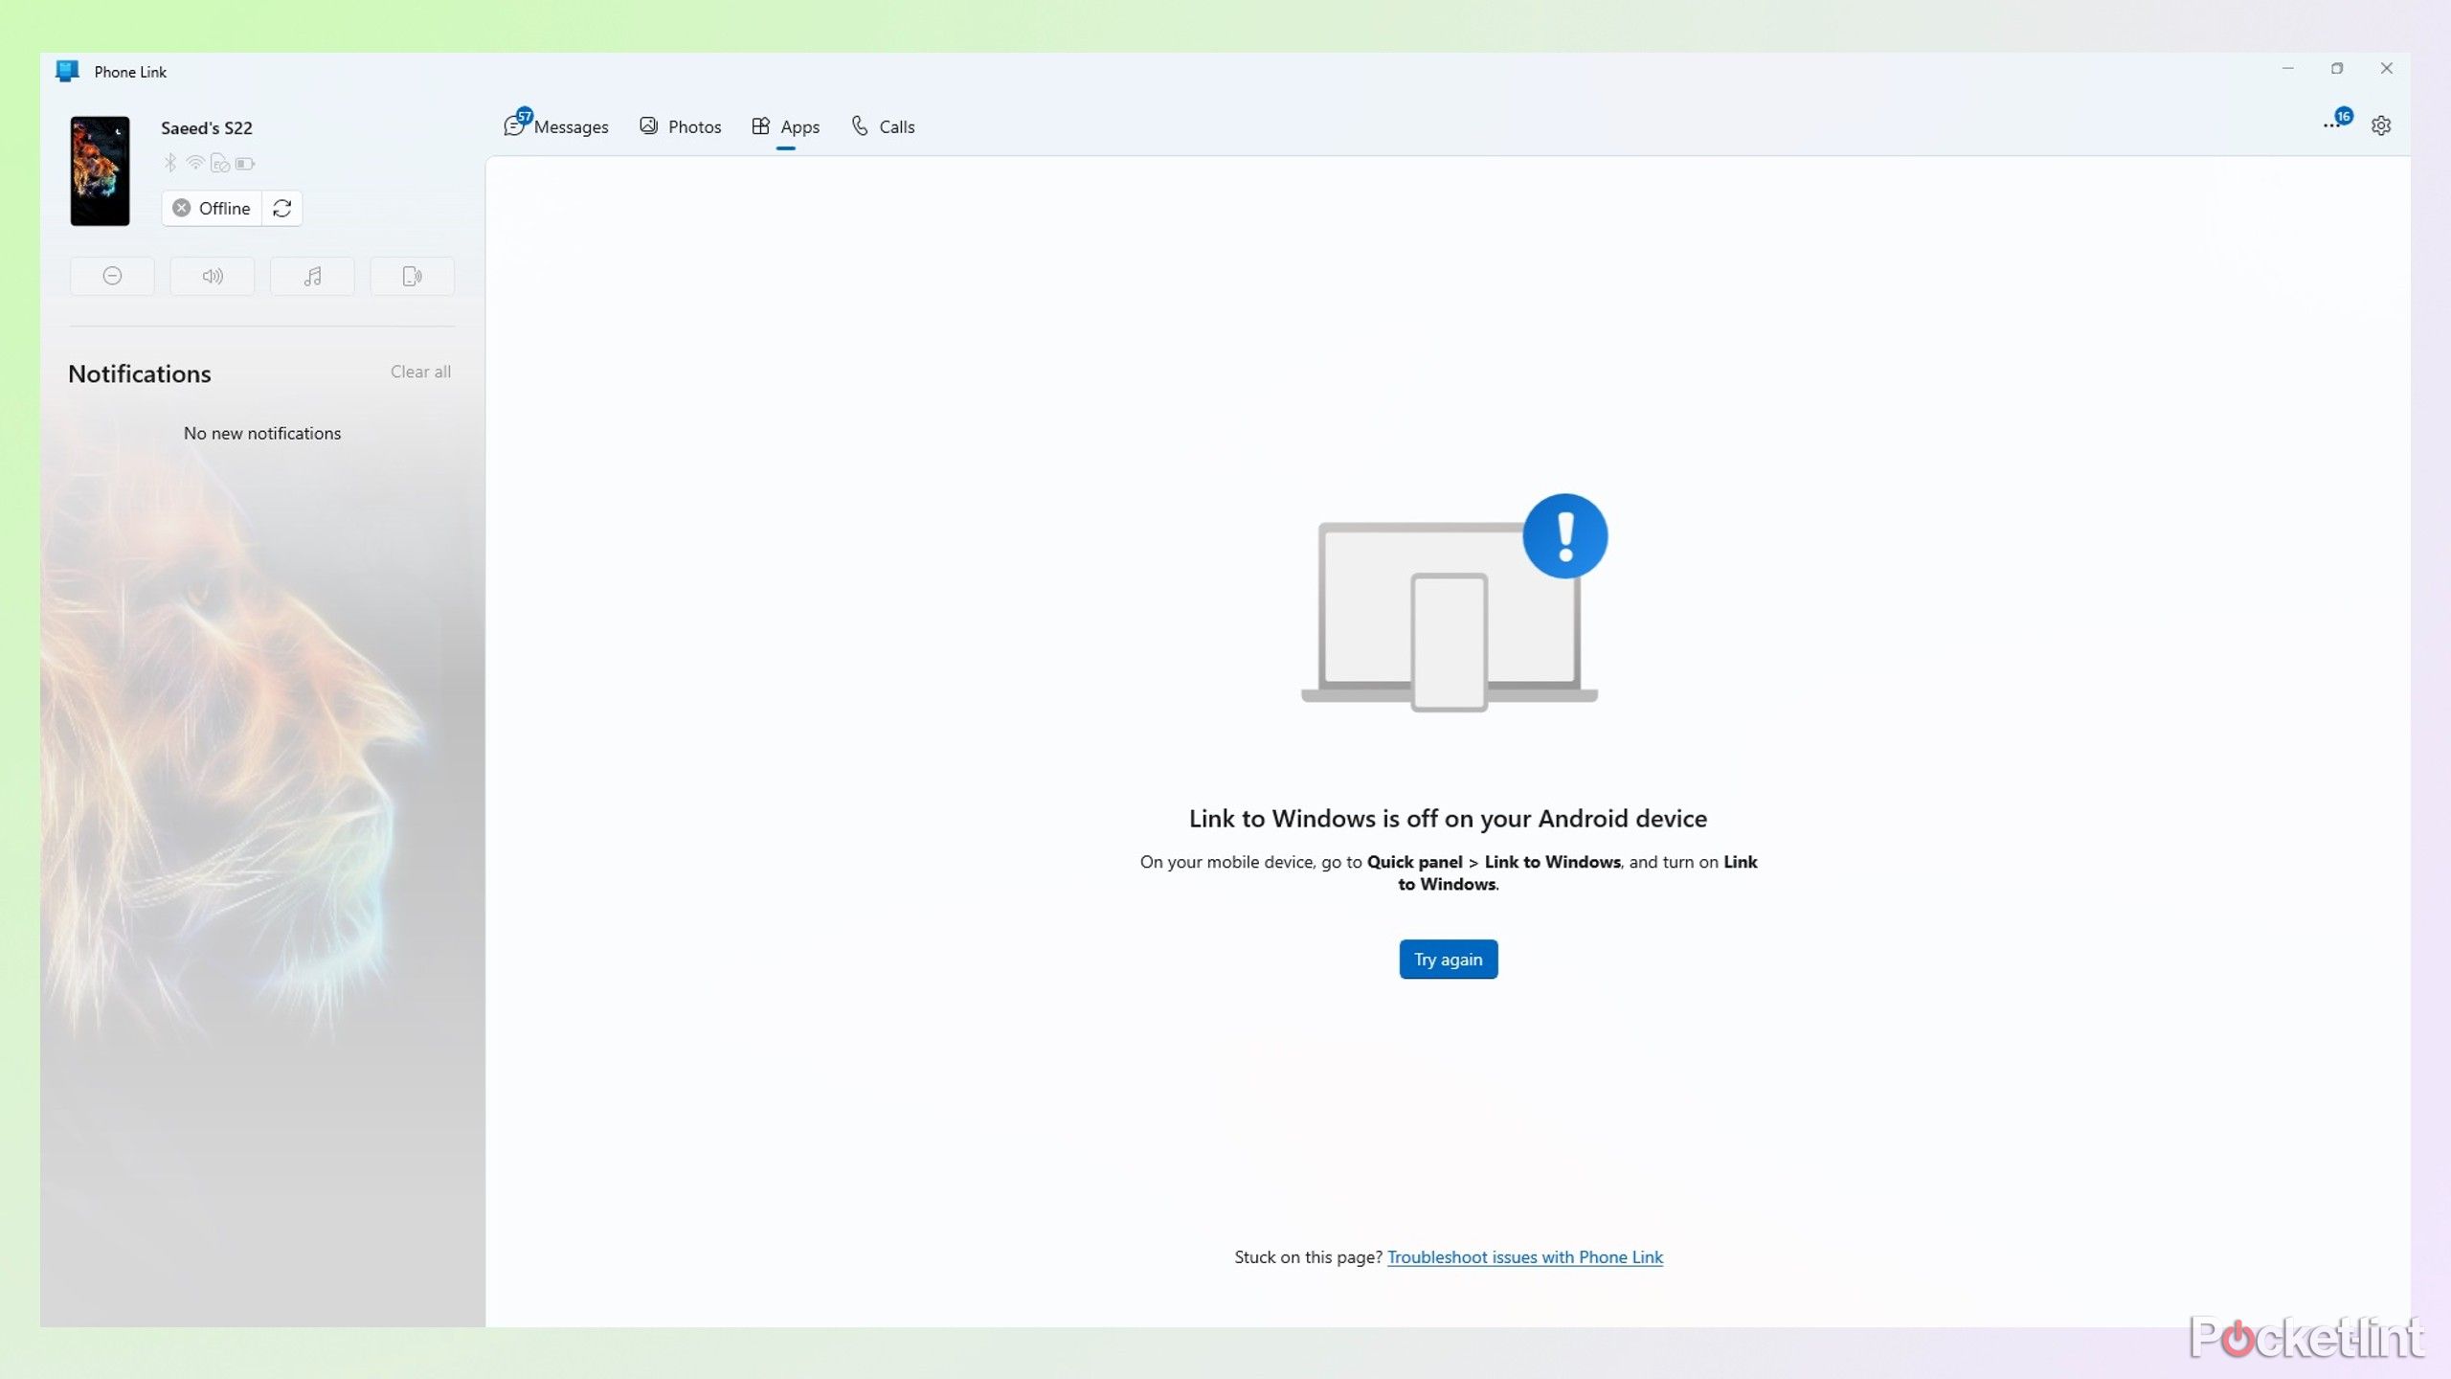The height and width of the screenshot is (1379, 2451).
Task: Refresh the phone connection status
Action: point(281,208)
